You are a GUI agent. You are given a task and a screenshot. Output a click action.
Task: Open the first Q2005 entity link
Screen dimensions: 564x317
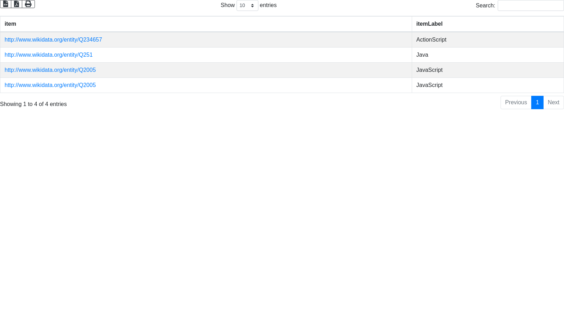pyautogui.click(x=50, y=70)
